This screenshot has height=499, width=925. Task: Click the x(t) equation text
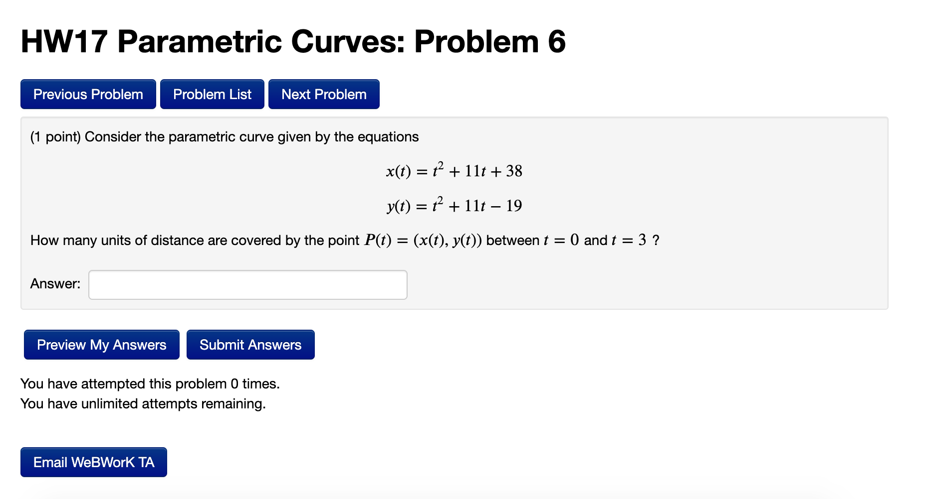pyautogui.click(x=454, y=171)
